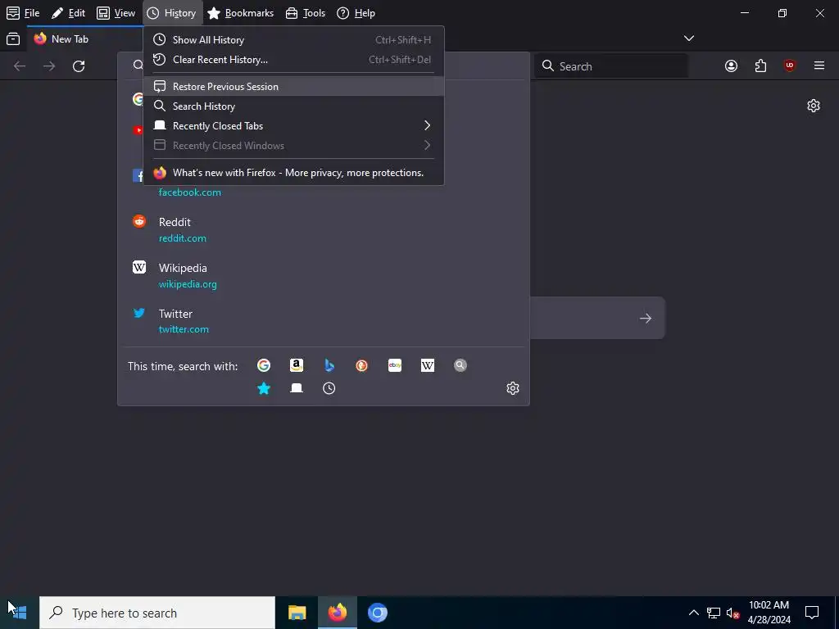
Task: Open the Bookmarks menu
Action: (240, 13)
